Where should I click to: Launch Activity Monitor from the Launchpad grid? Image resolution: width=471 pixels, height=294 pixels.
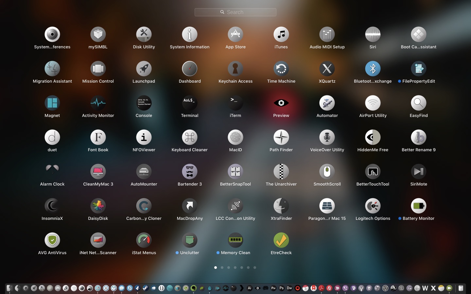[98, 103]
